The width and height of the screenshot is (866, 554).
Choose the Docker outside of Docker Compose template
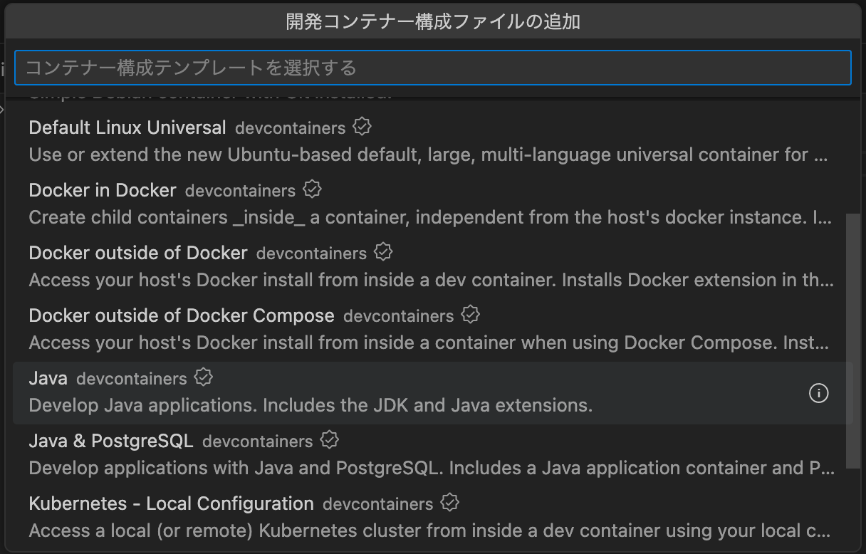click(182, 315)
